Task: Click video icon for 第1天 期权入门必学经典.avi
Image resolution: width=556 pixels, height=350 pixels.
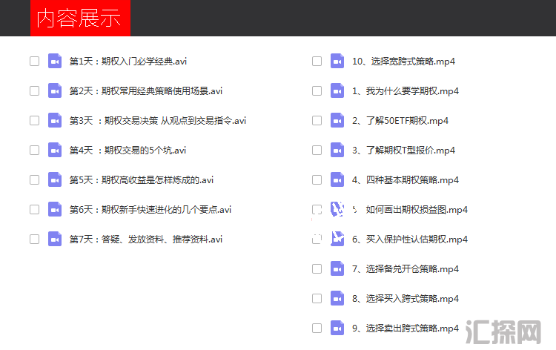Action: [54, 61]
